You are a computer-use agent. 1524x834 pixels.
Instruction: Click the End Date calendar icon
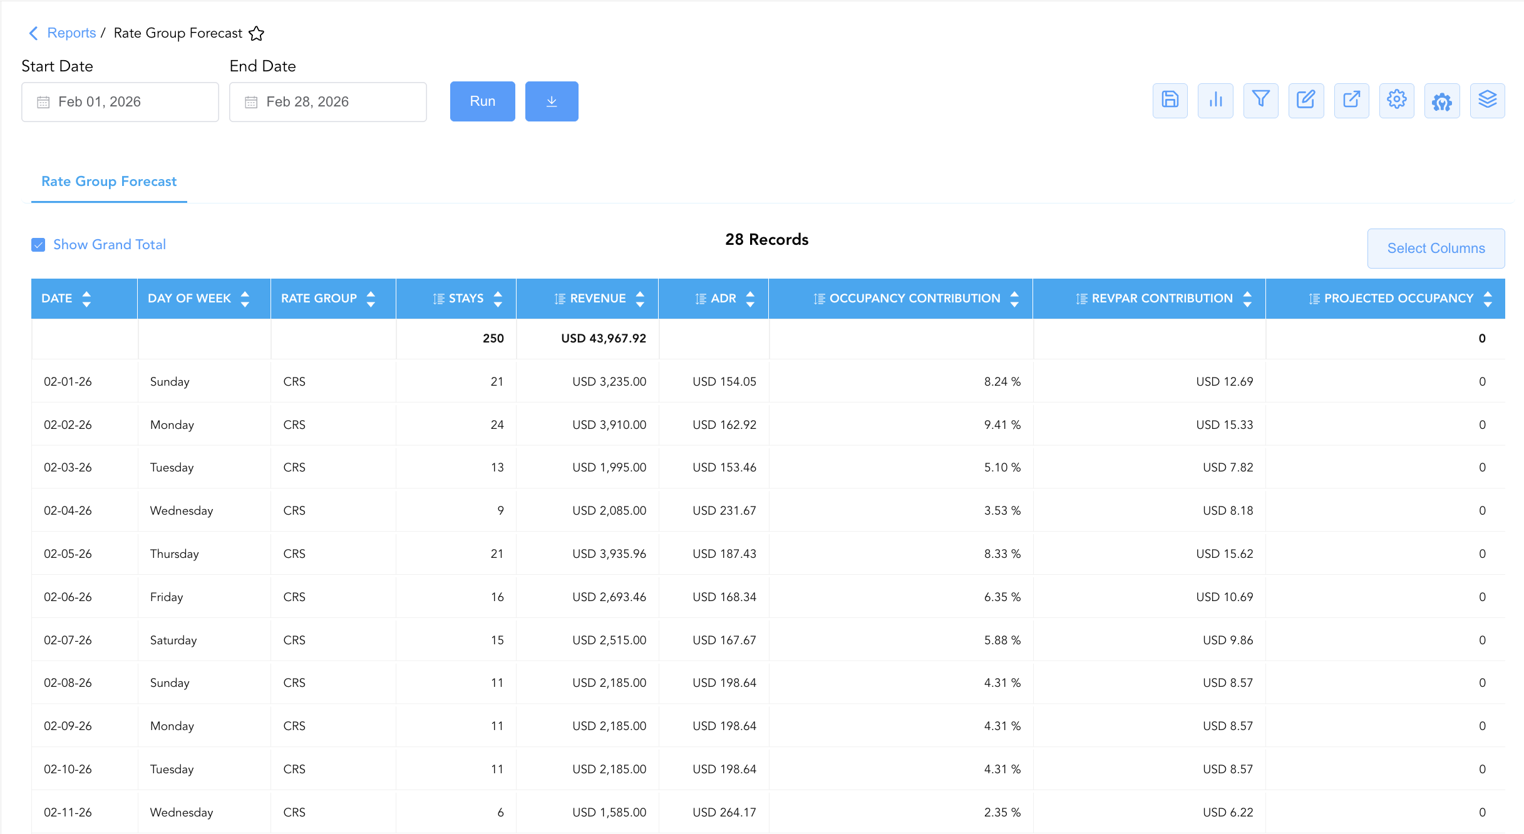(251, 102)
